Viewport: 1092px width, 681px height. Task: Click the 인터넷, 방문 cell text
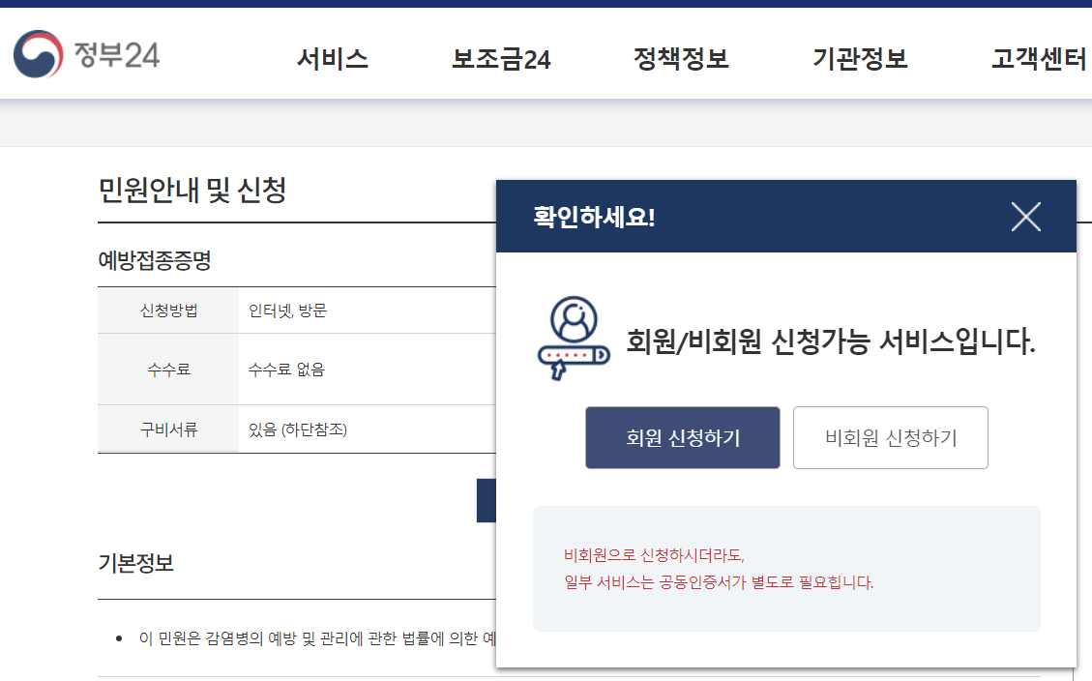pyautogui.click(x=287, y=310)
